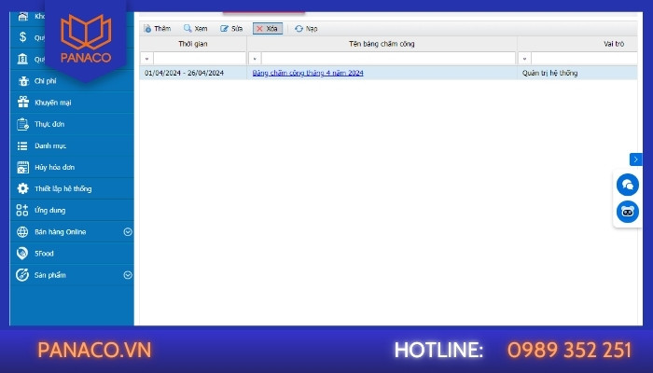Open Thời gian filter dropdown
The width and height of the screenshot is (653, 373).
coord(146,59)
